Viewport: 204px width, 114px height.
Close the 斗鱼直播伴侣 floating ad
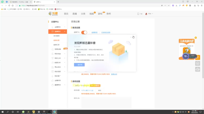pos(196,38)
